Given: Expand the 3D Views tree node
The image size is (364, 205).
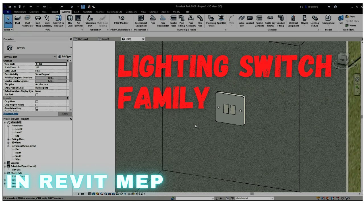Looking at the screenshot, I should tap(9, 143).
